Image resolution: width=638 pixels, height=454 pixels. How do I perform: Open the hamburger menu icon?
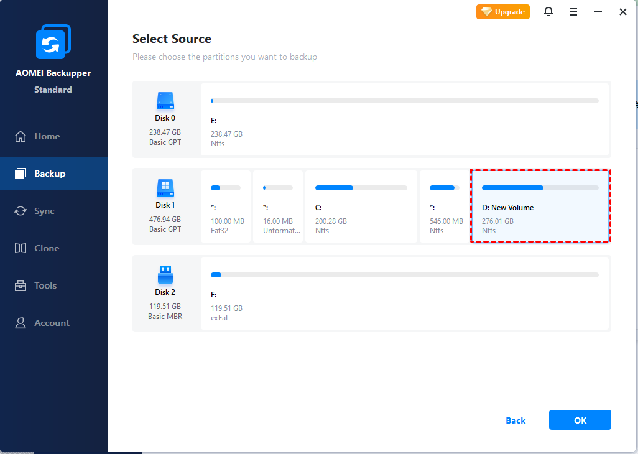click(x=573, y=12)
